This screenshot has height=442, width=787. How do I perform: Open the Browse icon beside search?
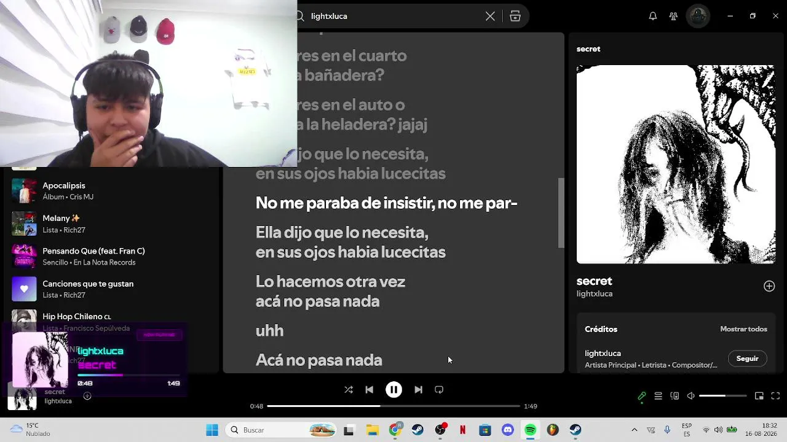point(515,16)
